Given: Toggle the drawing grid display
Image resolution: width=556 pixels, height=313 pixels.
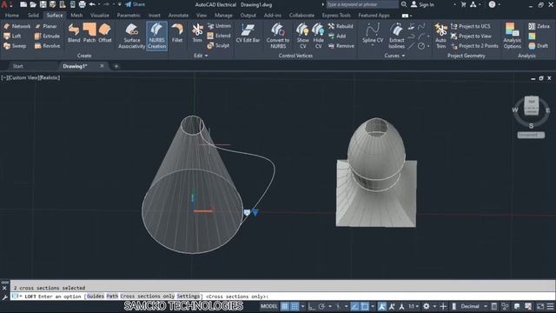Looking at the screenshot, I should tap(285, 306).
